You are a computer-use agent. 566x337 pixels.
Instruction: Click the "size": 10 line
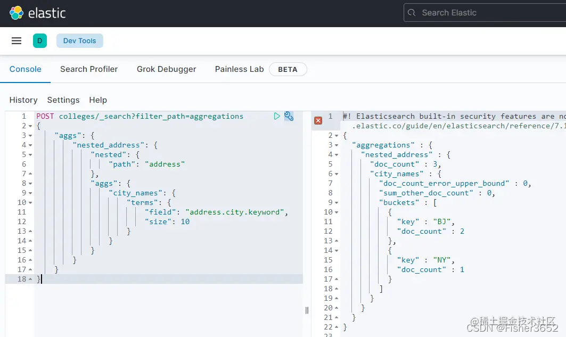(167, 221)
